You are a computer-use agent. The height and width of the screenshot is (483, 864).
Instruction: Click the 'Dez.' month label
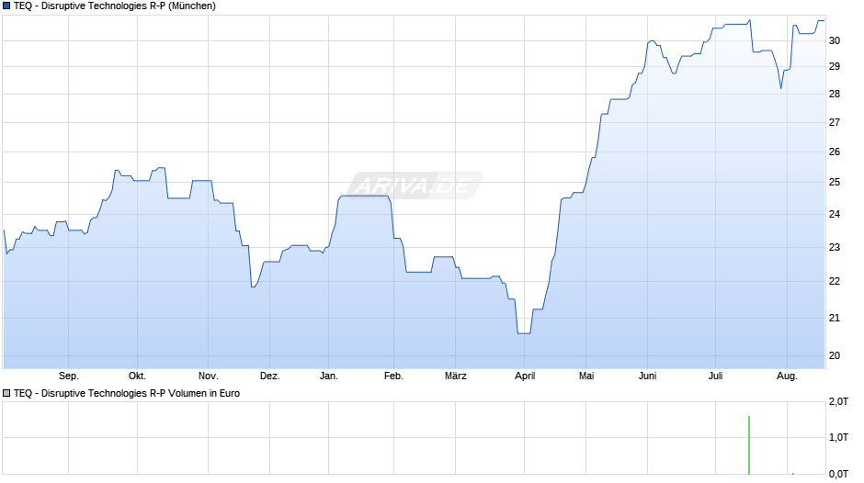(x=270, y=376)
